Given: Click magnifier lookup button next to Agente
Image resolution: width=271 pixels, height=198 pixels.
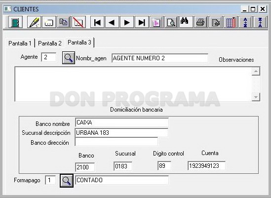Looking at the screenshot, I should coord(69,58).
